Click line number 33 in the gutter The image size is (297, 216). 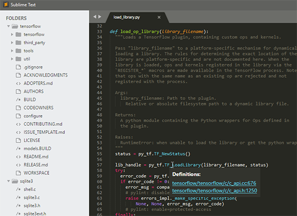point(100,31)
